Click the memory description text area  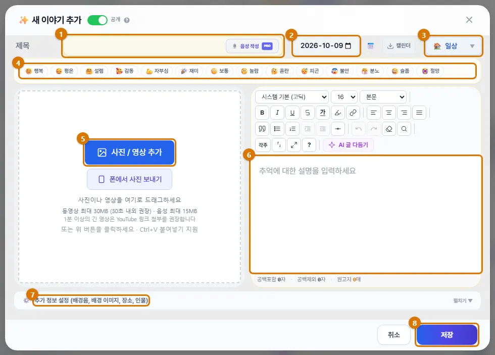click(x=366, y=215)
